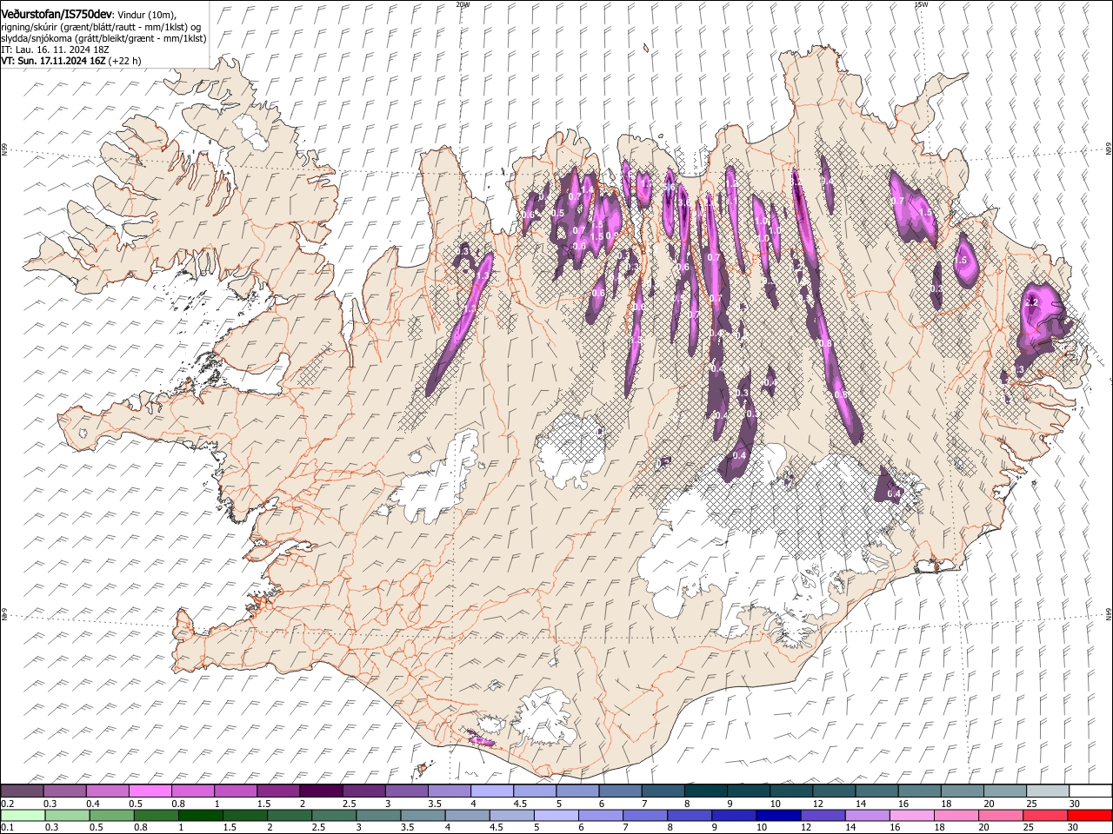This screenshot has height=834, width=1113.
Task: Click the 20W longitude label at the top edge
Action: 463,3
